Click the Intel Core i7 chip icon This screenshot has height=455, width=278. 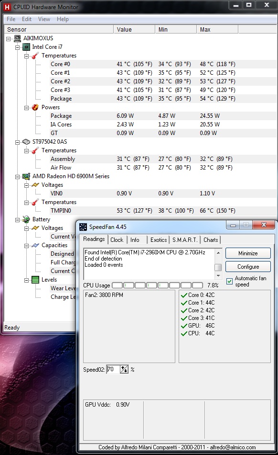point(26,47)
